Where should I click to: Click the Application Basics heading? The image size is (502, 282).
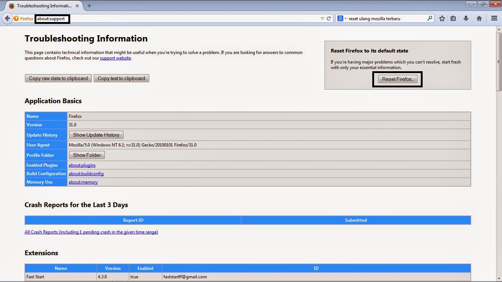click(x=53, y=101)
